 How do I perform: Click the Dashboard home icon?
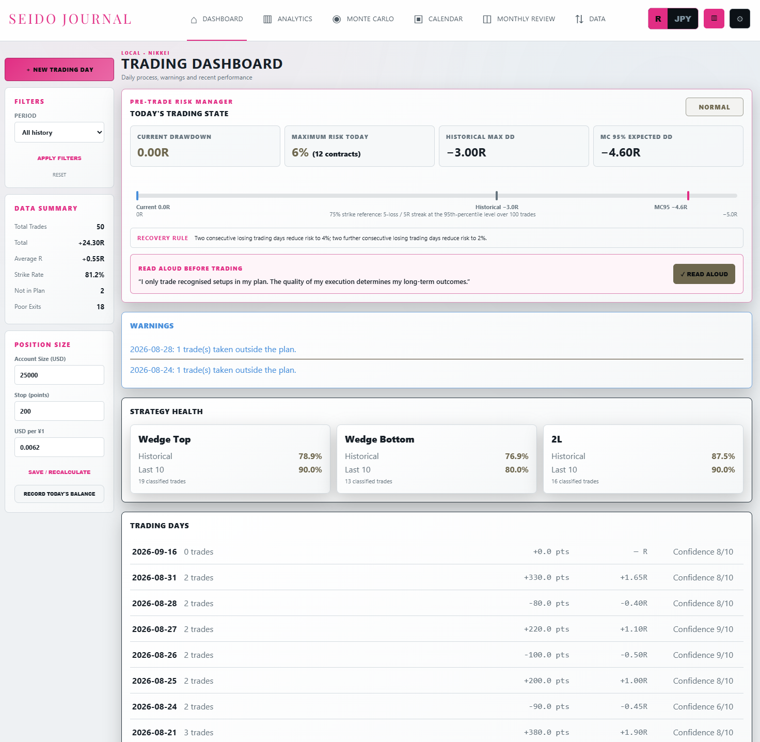point(194,20)
